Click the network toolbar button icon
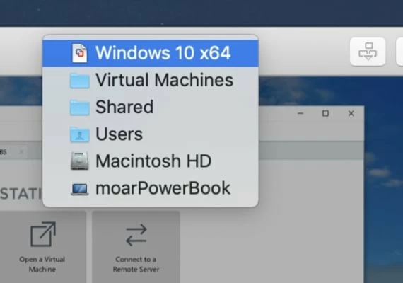403x283 pixels. tap(368, 52)
